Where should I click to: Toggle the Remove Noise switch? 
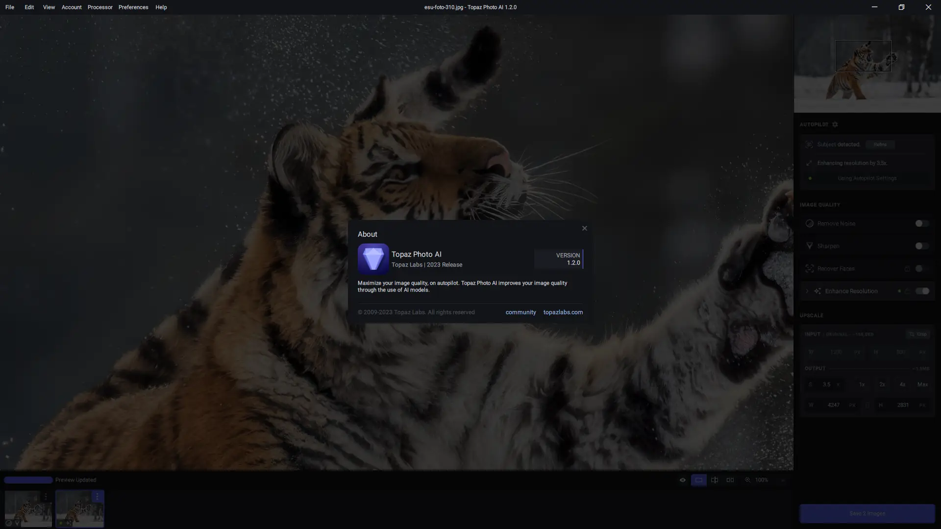[x=921, y=223]
